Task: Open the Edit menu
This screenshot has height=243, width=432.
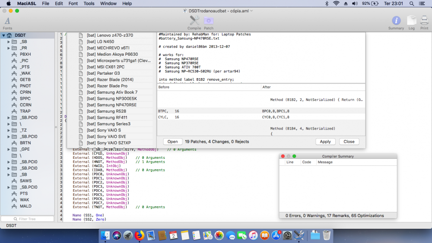Action: pyautogui.click(x=59, y=3)
